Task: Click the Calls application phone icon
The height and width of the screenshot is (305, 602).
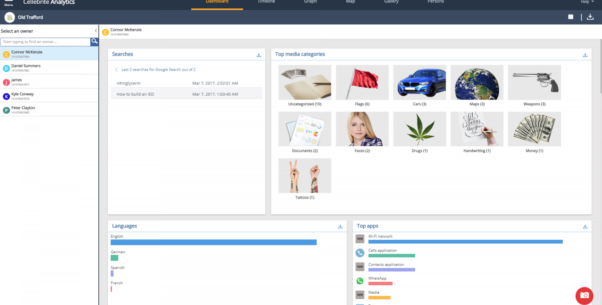Action: pos(360,253)
